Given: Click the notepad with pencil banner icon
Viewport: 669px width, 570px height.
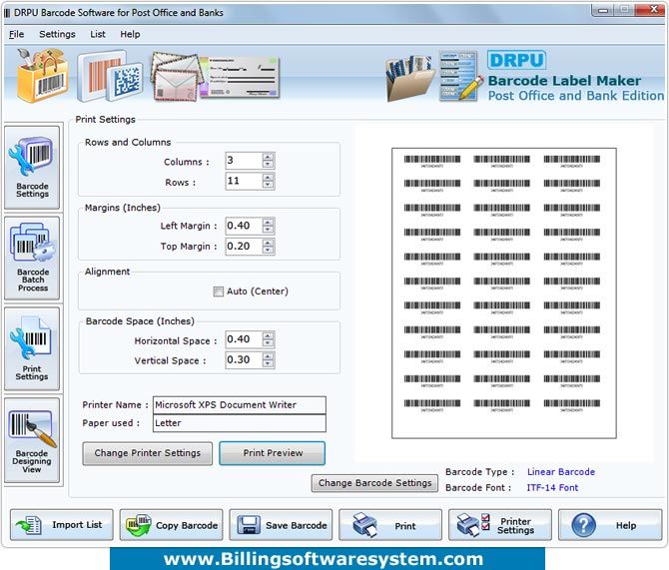Looking at the screenshot, I should click(x=459, y=76).
